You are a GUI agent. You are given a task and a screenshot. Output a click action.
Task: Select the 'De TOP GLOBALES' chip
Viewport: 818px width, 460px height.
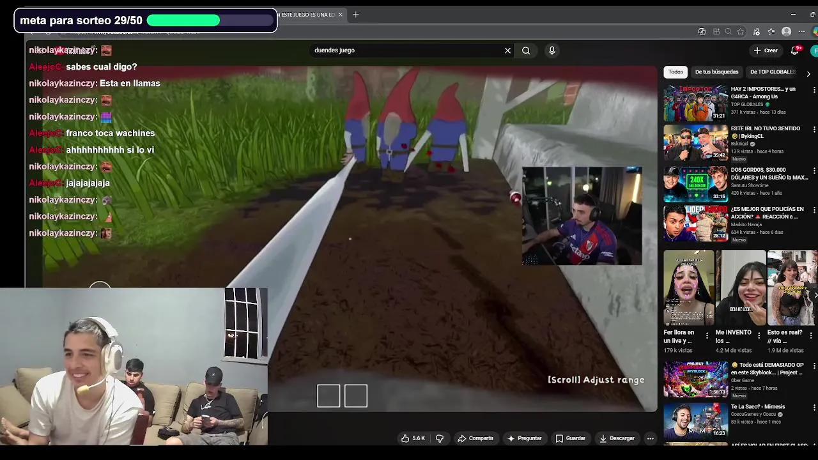pos(773,72)
